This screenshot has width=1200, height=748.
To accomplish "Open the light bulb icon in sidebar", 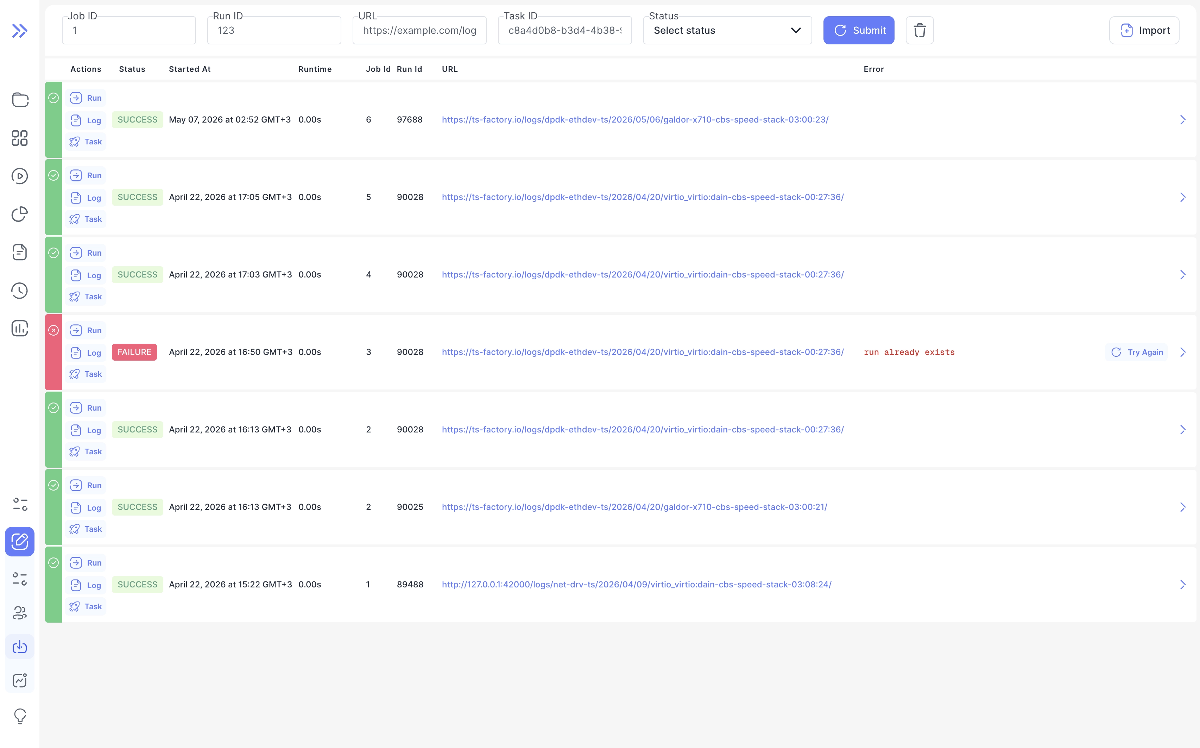I will coord(20,716).
